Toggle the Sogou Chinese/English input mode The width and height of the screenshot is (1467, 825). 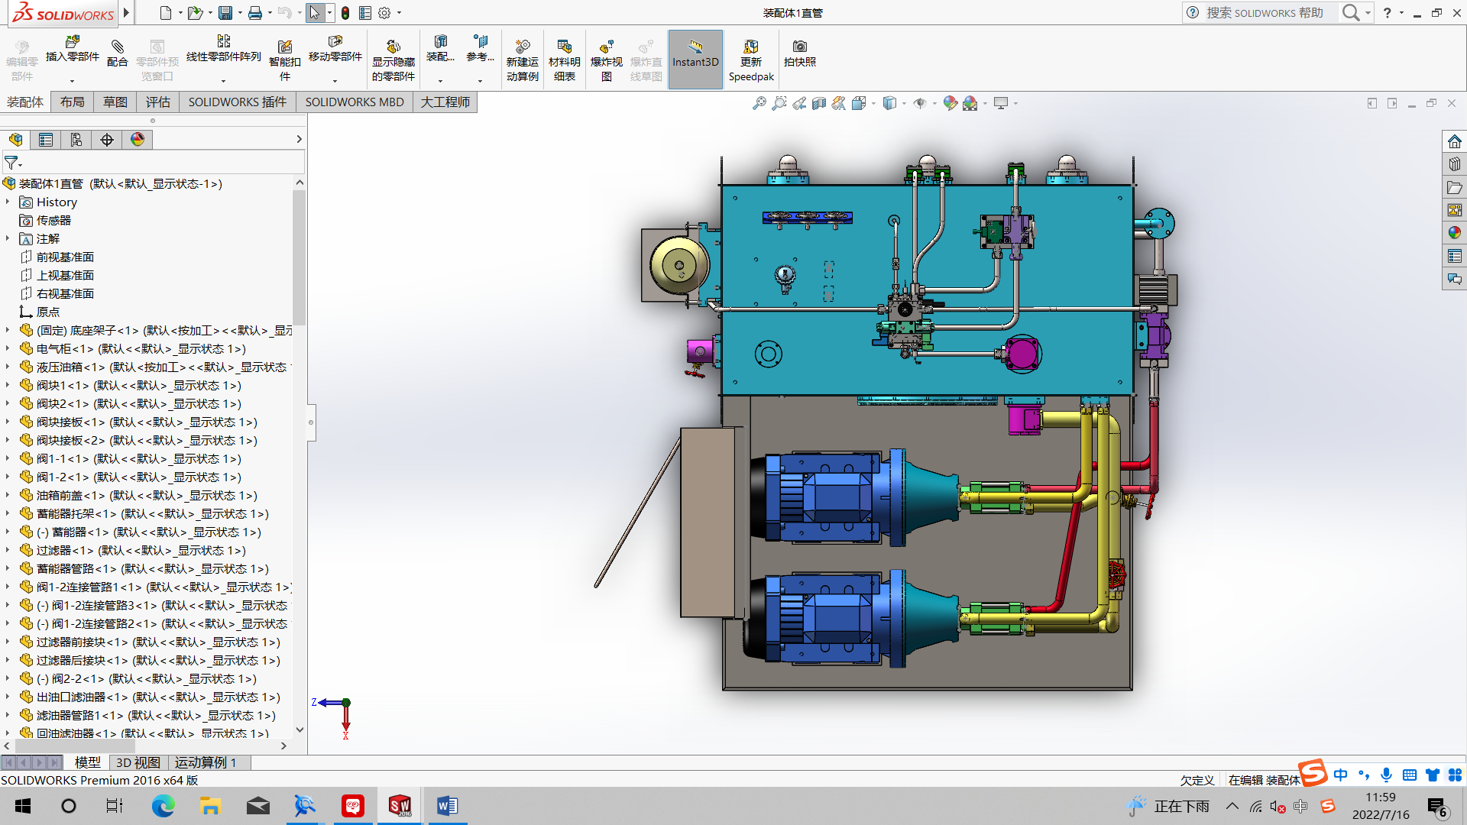[1340, 775]
